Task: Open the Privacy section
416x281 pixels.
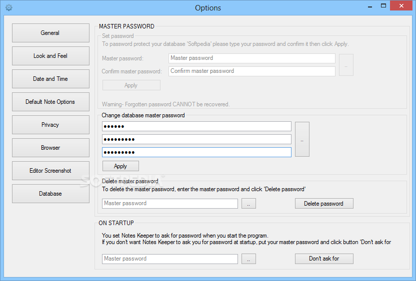Action: click(x=50, y=125)
